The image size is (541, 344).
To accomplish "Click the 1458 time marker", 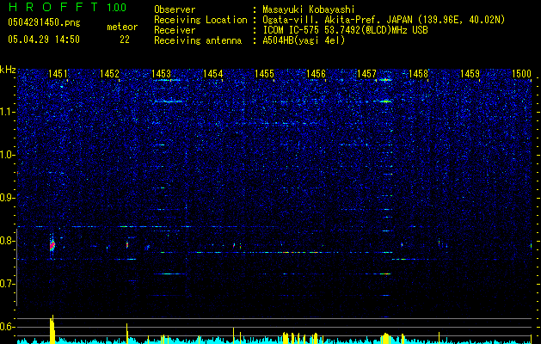I will click(x=418, y=74).
